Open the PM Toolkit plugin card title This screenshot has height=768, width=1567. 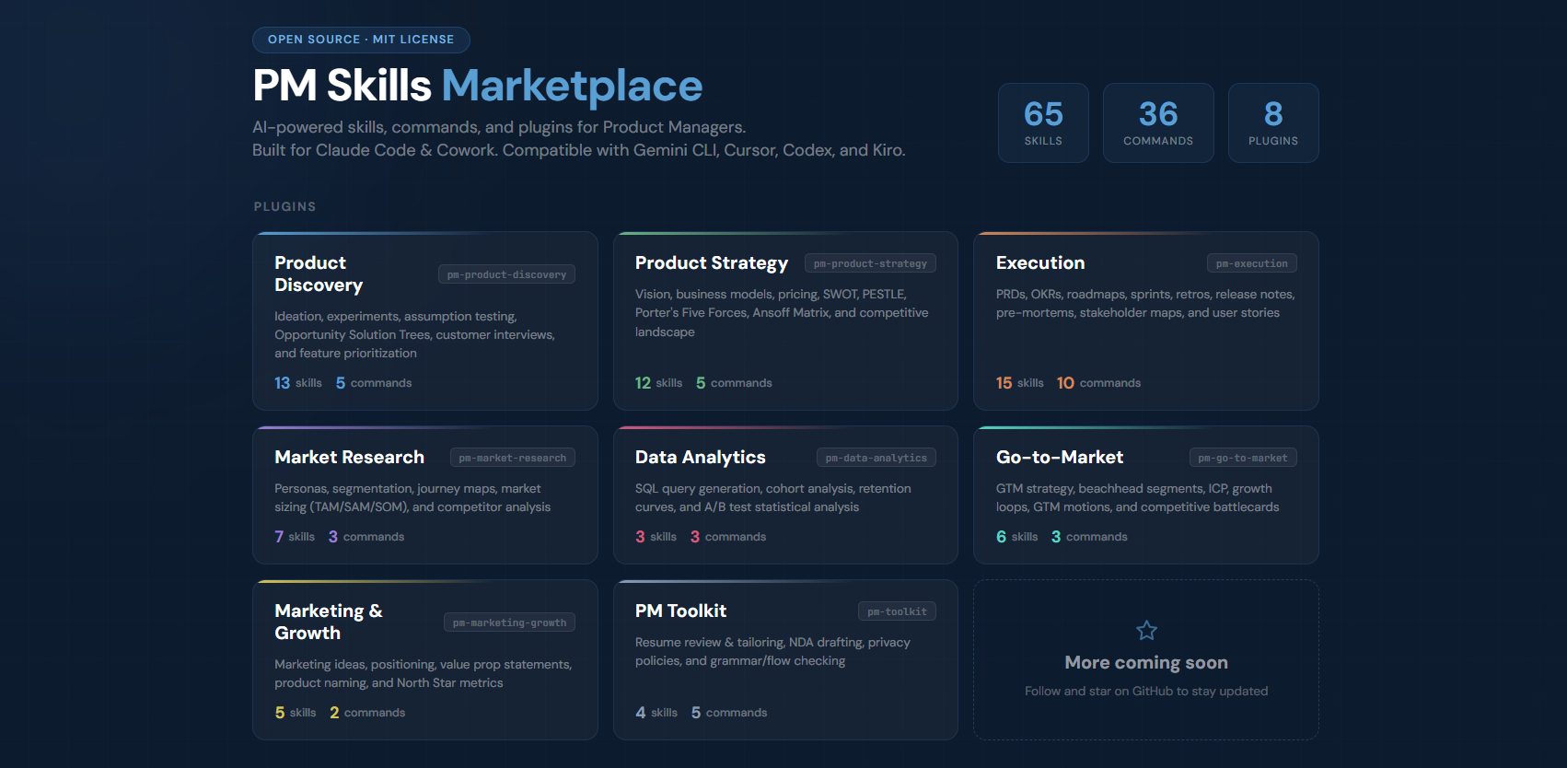click(x=680, y=611)
